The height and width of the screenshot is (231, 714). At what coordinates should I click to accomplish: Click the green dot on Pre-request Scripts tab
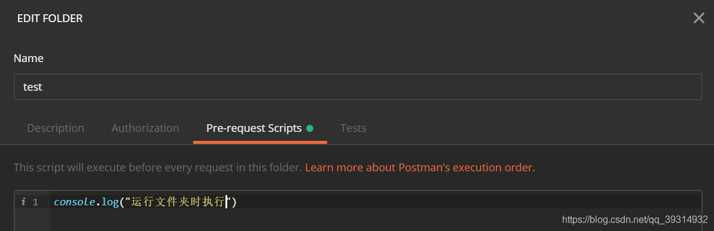coord(310,129)
